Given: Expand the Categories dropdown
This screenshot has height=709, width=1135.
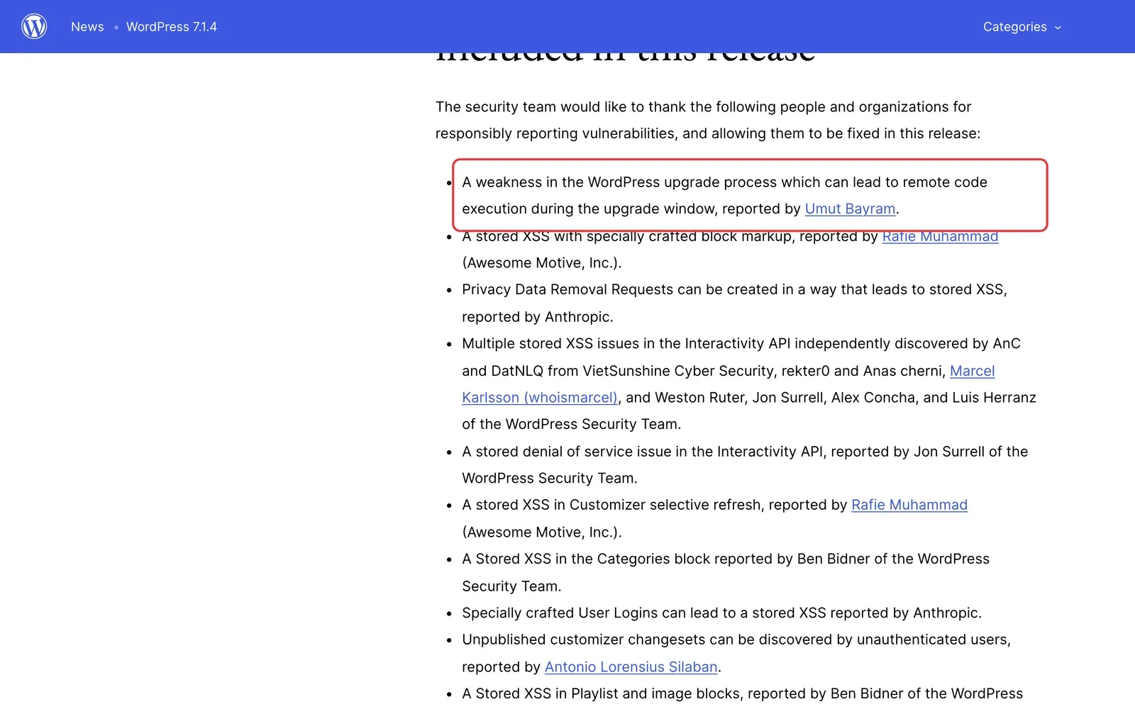Looking at the screenshot, I should point(1022,26).
